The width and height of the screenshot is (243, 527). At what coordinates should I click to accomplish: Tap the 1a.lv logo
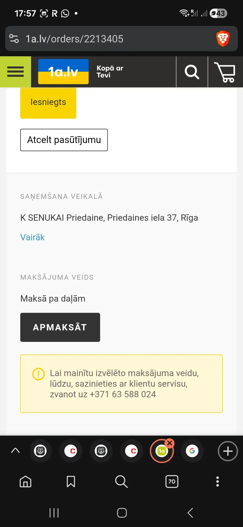[x=63, y=72]
